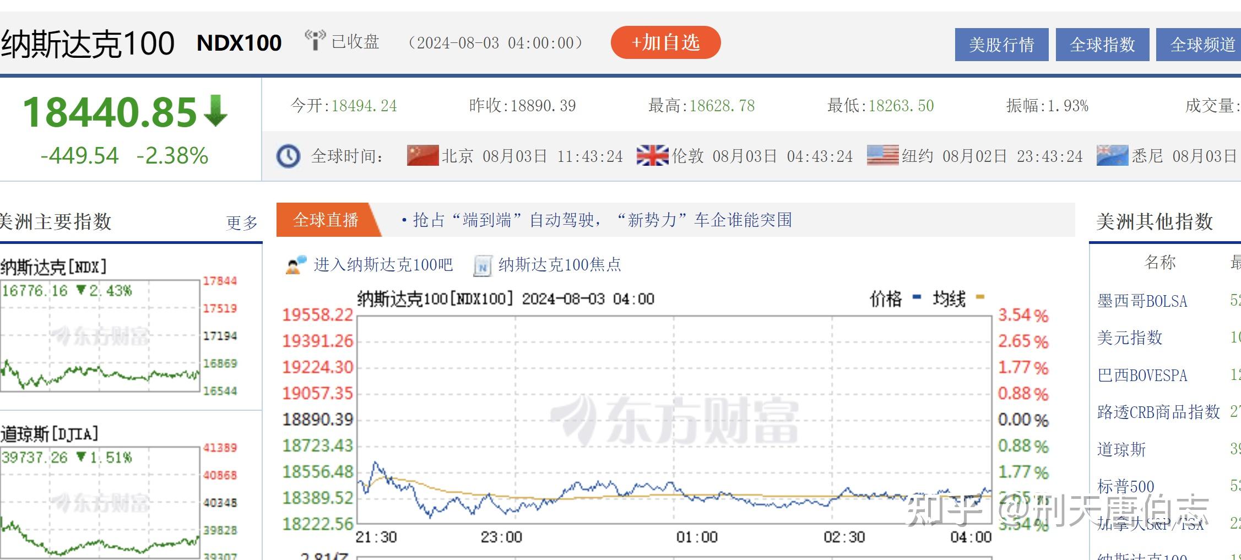
Task: Click the user icon beside 进入纳斯达克100吧
Action: coord(296,265)
